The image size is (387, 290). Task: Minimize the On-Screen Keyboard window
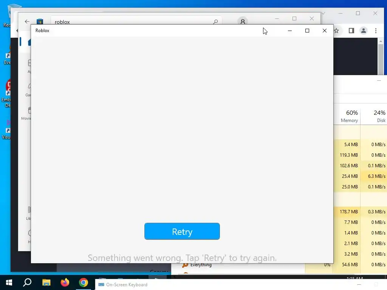359,285
